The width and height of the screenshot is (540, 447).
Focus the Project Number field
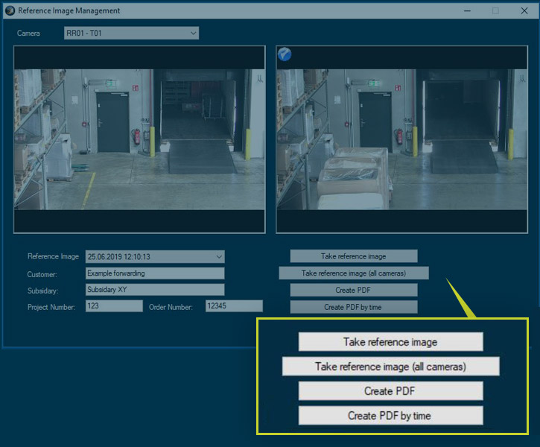click(114, 306)
